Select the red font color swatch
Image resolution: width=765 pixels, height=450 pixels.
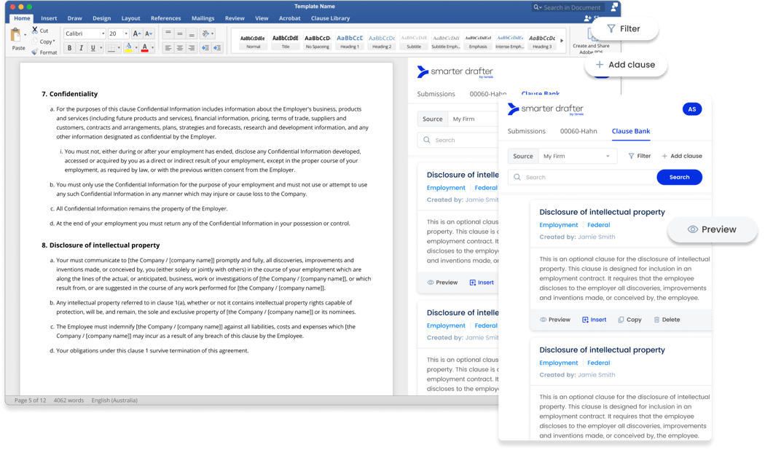[x=144, y=47]
